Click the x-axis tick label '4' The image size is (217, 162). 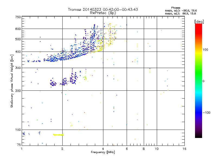point(103,149)
